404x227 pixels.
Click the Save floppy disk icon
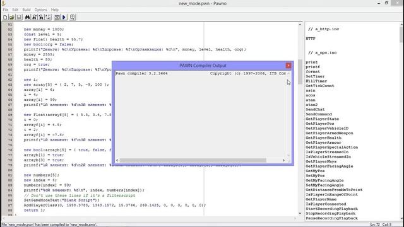[19, 17]
